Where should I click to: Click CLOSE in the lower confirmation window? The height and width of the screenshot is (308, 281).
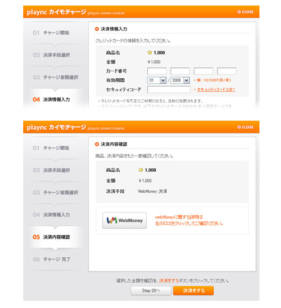[x=245, y=127]
